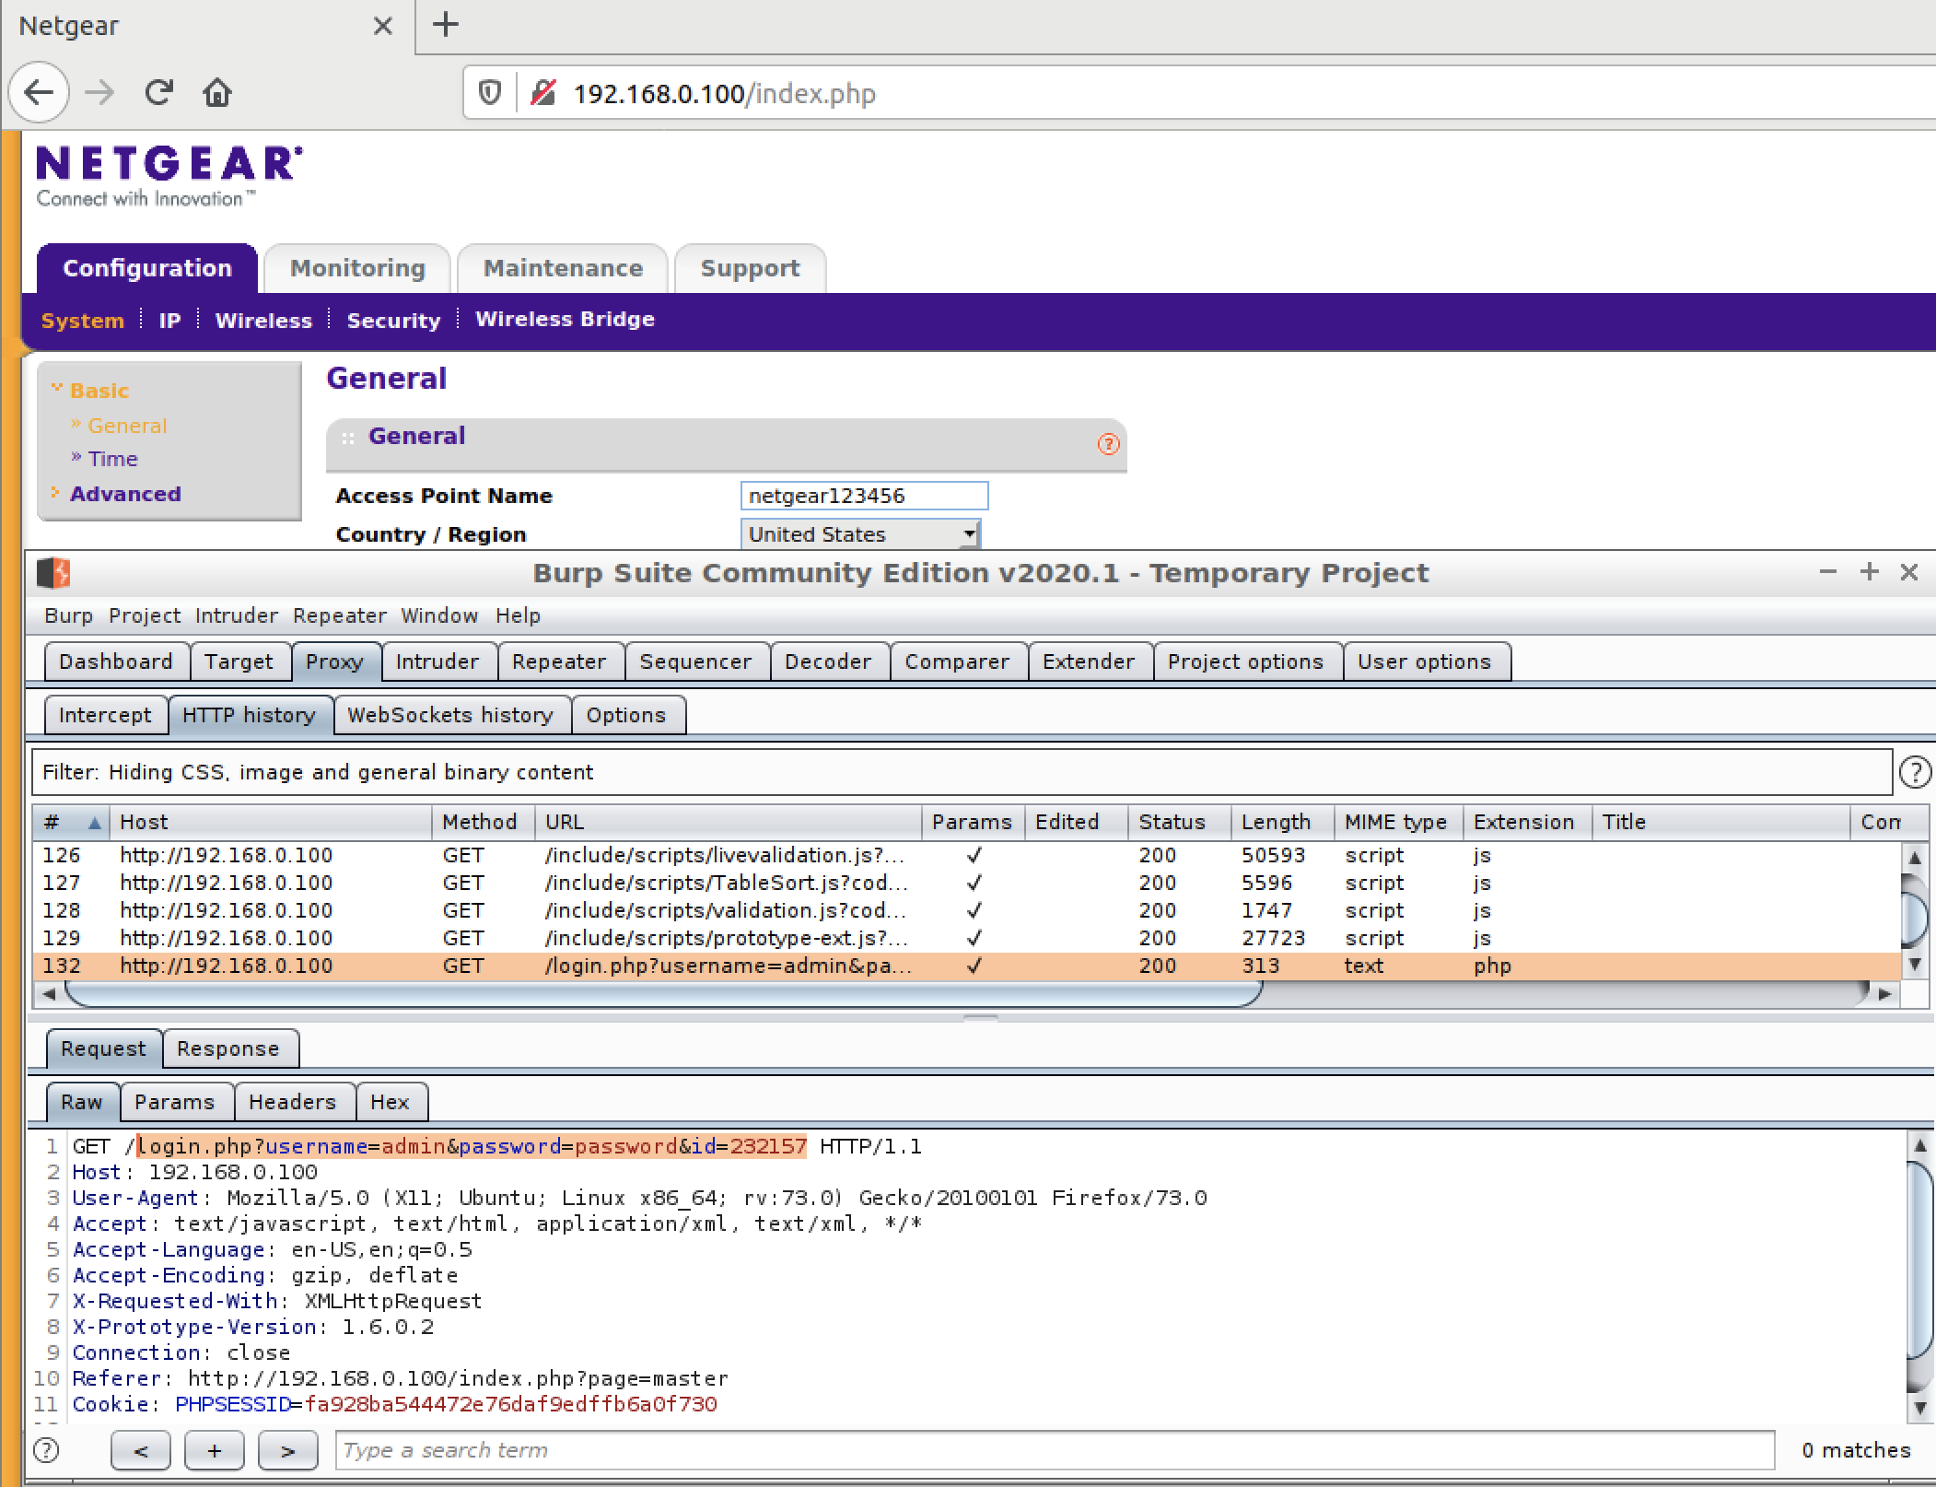
Task: Open the WebSockets history sub-tab
Action: pos(450,715)
